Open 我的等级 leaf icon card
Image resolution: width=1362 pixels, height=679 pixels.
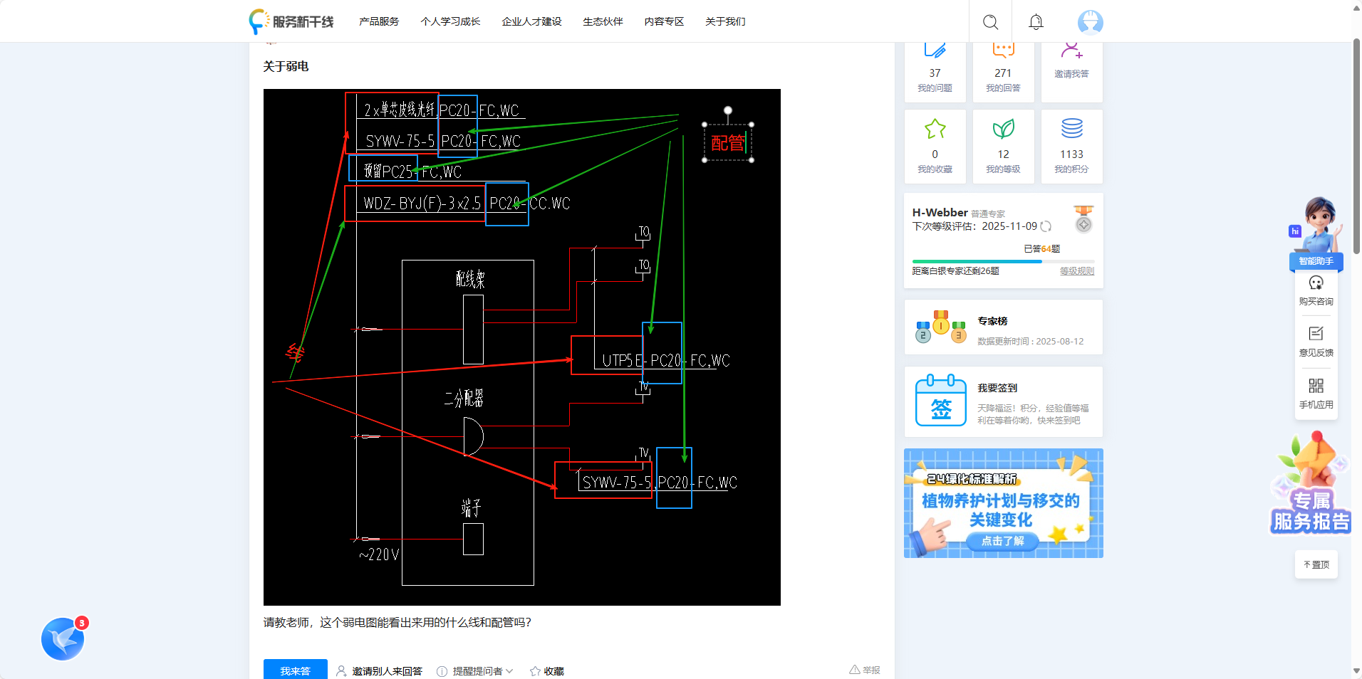(x=1003, y=147)
